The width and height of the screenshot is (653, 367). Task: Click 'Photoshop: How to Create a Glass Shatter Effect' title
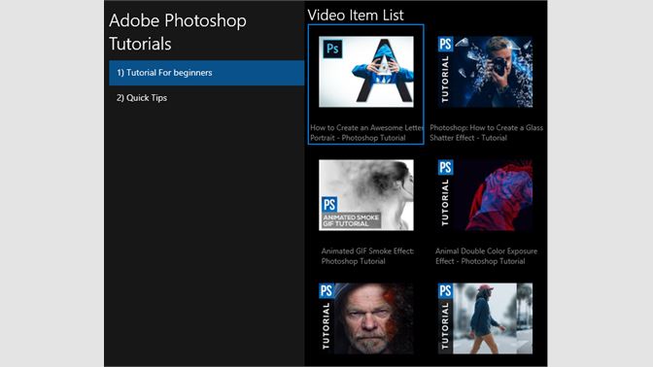point(486,133)
